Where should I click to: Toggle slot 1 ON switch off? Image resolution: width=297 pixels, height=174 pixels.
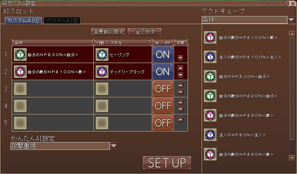(162, 54)
